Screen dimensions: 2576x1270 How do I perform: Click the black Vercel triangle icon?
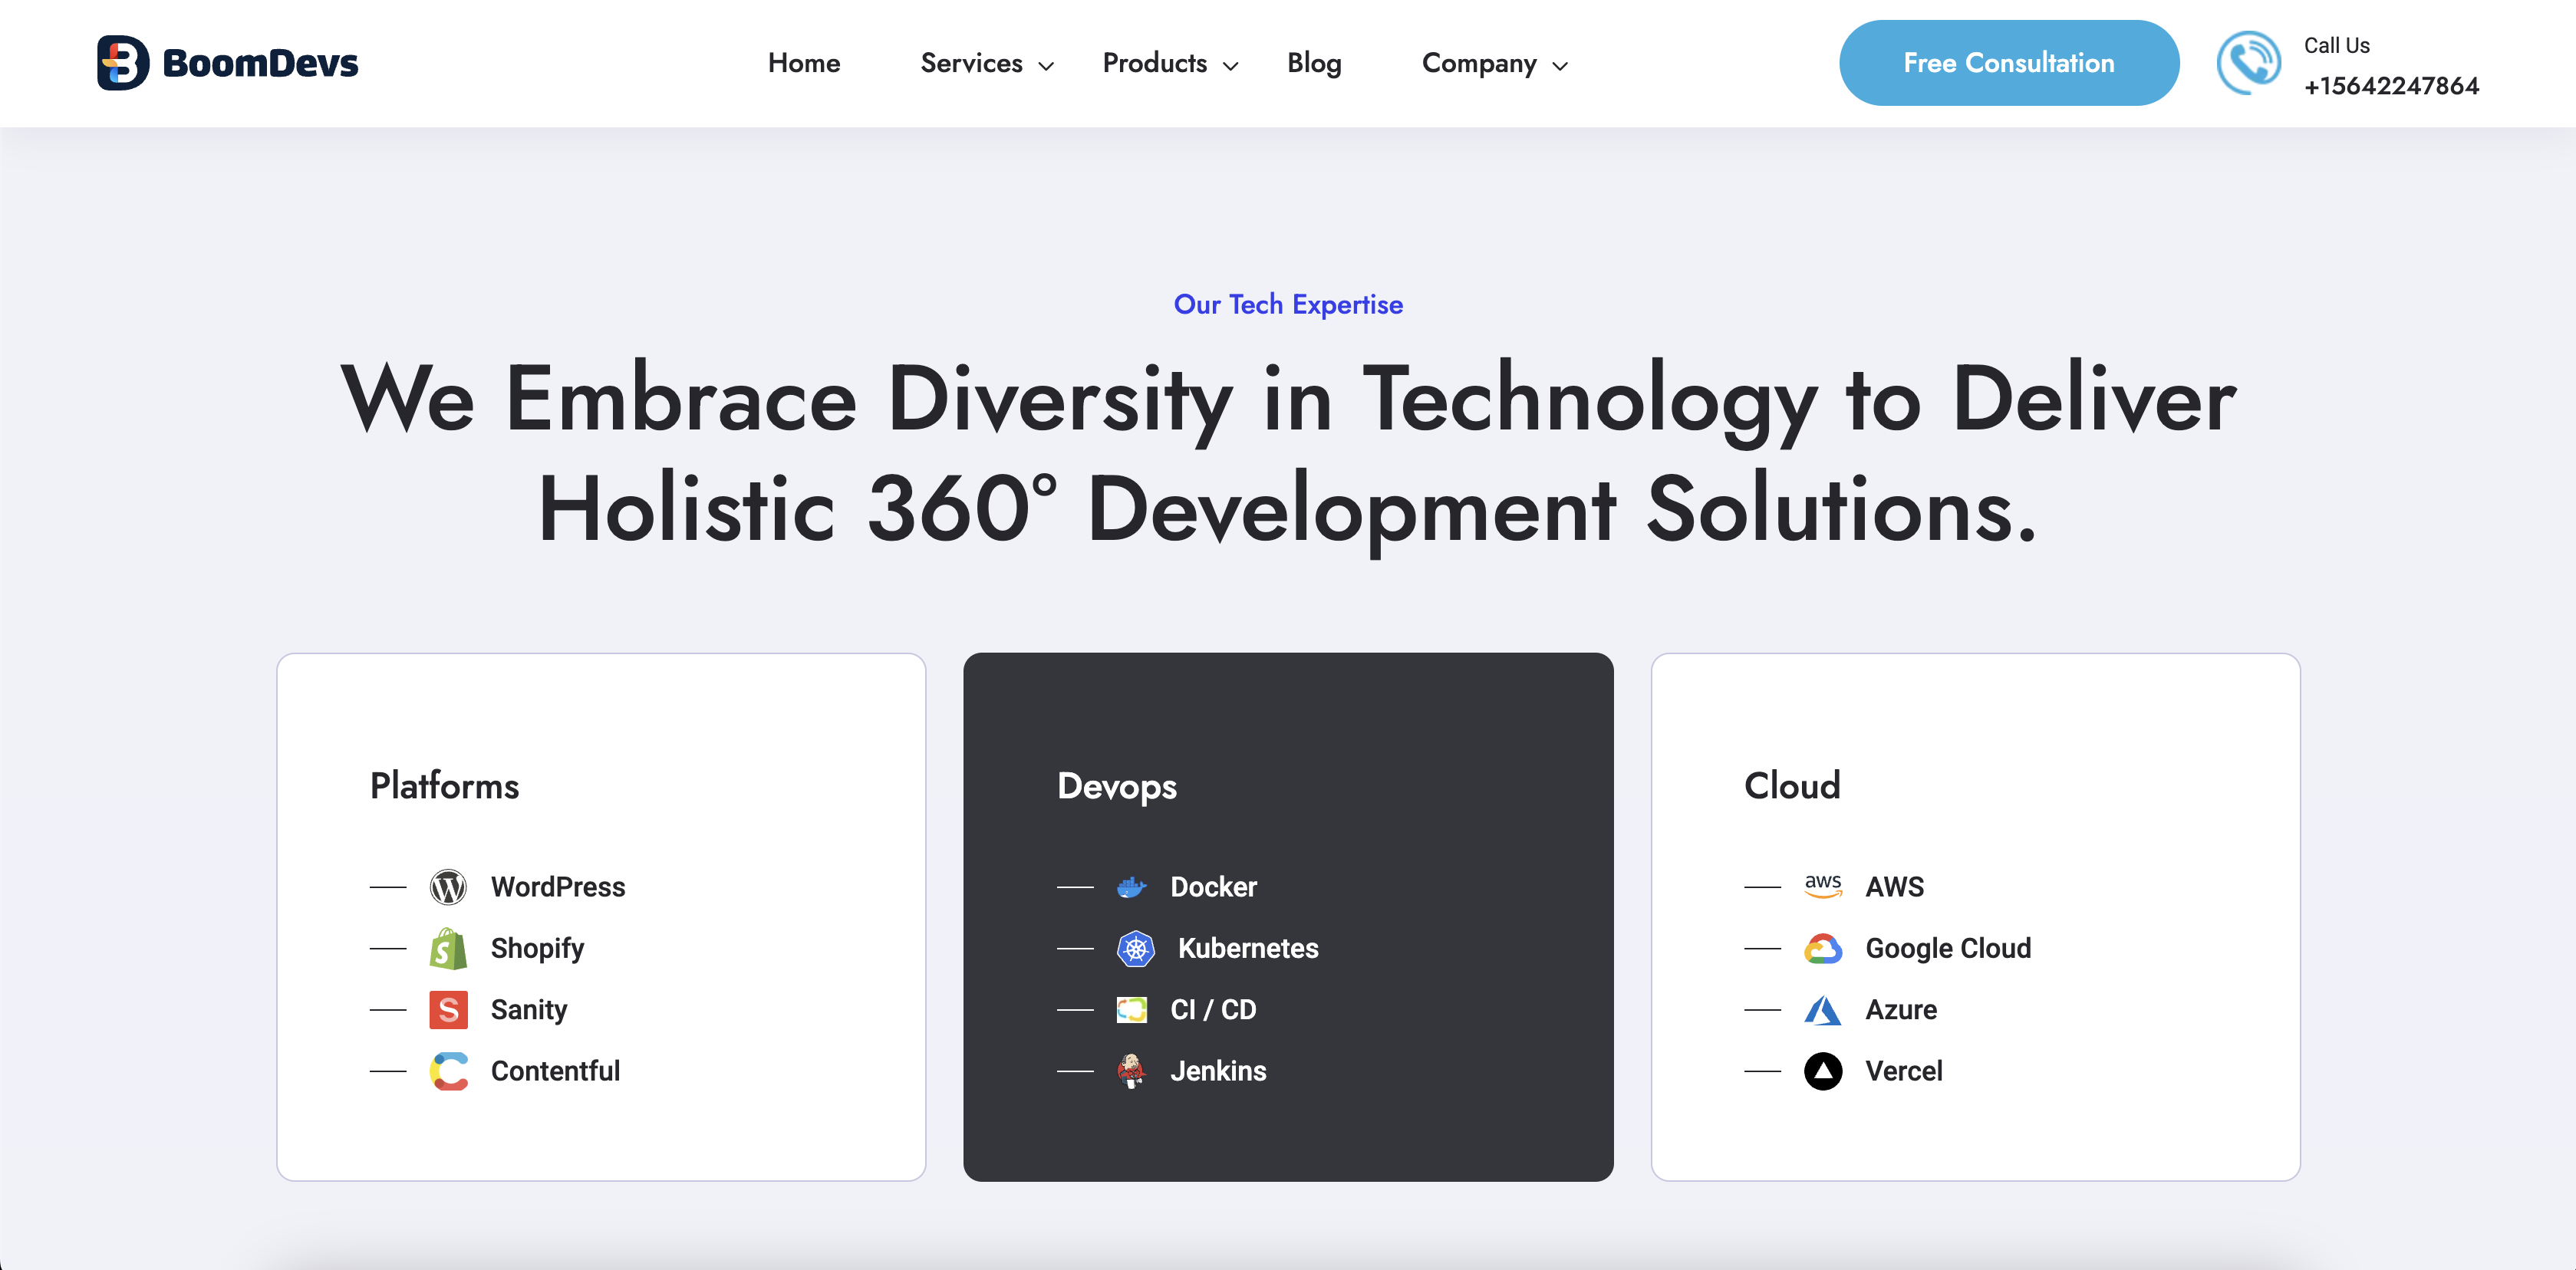[1823, 1071]
